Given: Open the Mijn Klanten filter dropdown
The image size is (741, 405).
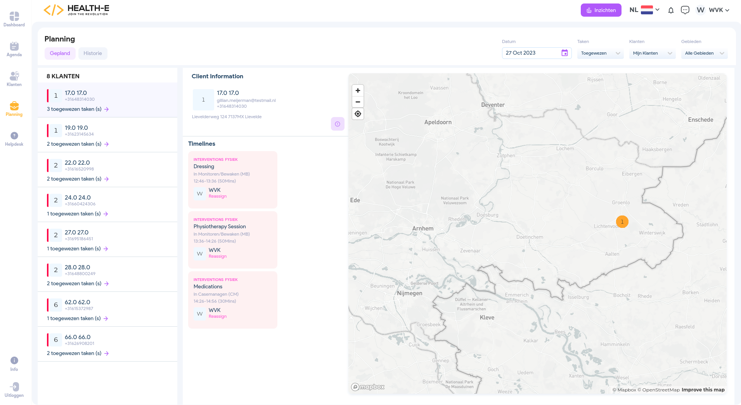Looking at the screenshot, I should pyautogui.click(x=652, y=53).
